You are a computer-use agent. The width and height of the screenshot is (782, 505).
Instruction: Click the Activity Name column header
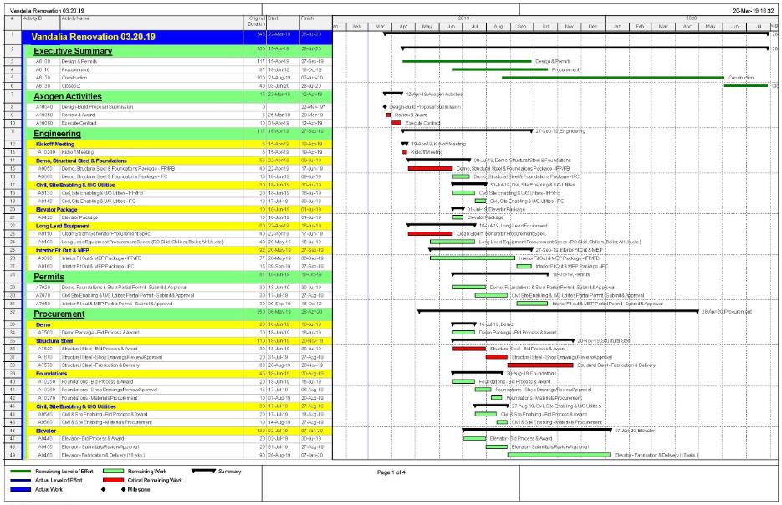point(75,18)
